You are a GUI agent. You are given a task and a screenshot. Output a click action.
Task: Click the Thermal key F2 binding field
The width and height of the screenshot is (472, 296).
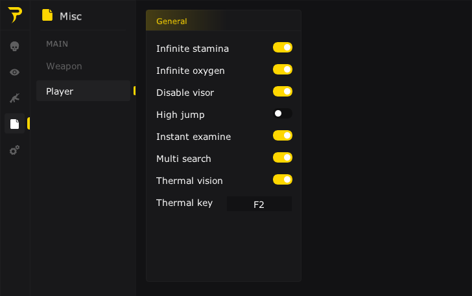tap(259, 204)
